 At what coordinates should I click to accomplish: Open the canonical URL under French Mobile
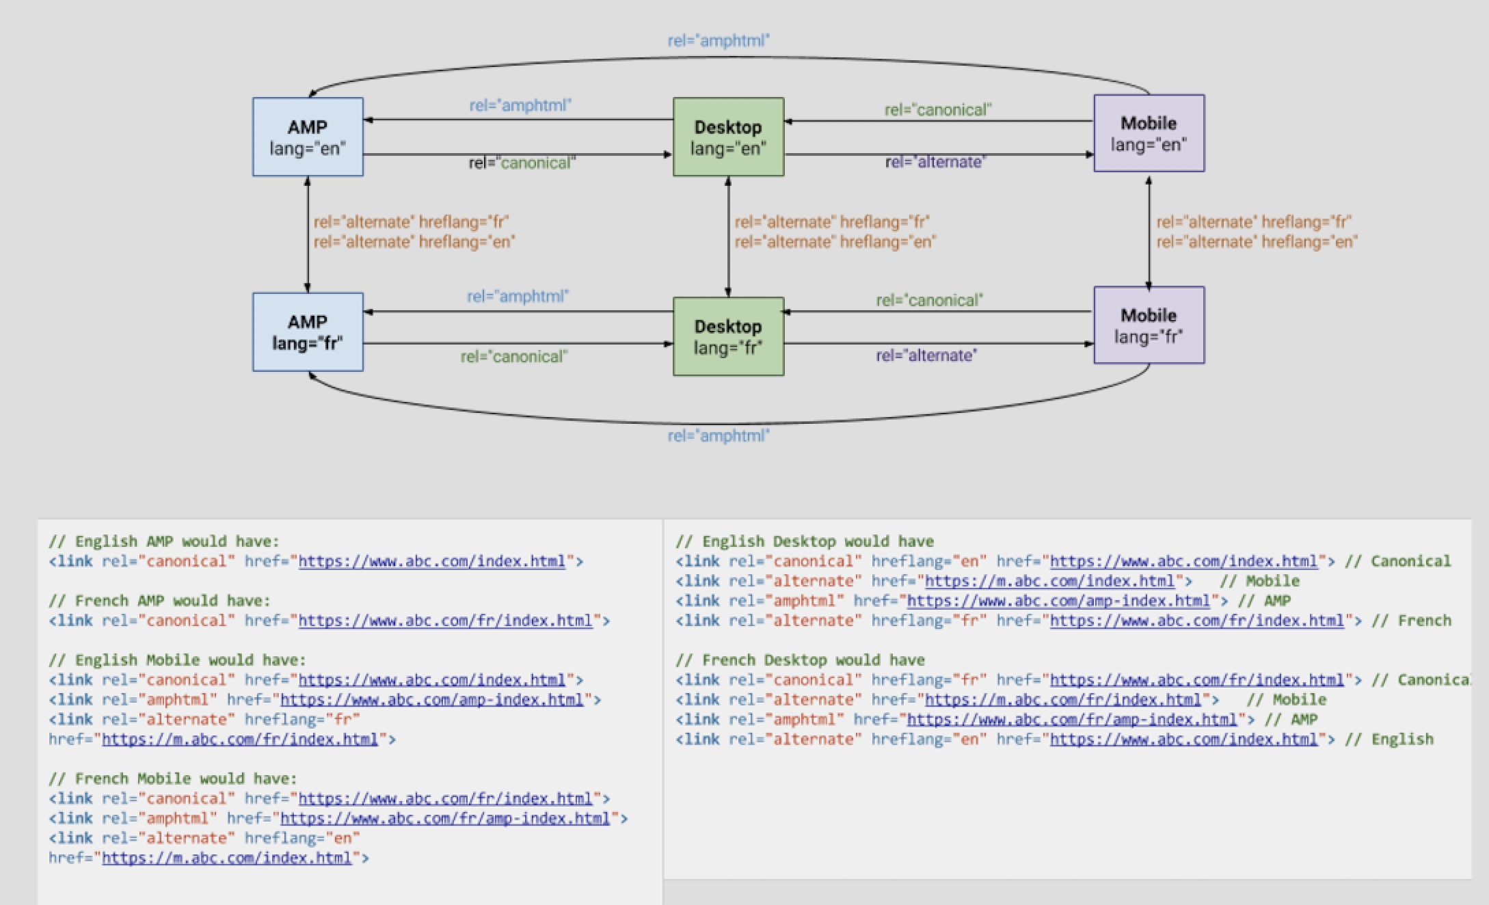click(x=446, y=798)
